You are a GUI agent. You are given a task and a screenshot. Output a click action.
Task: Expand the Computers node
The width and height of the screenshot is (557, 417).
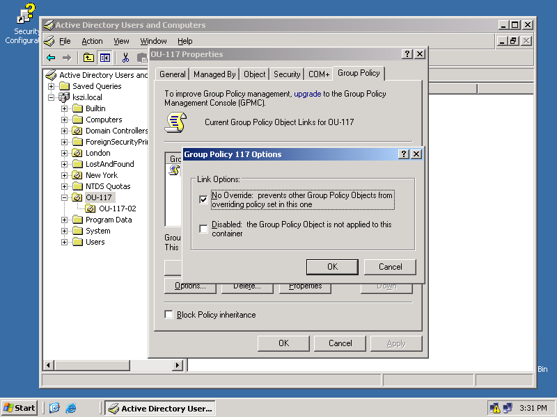pyautogui.click(x=64, y=120)
